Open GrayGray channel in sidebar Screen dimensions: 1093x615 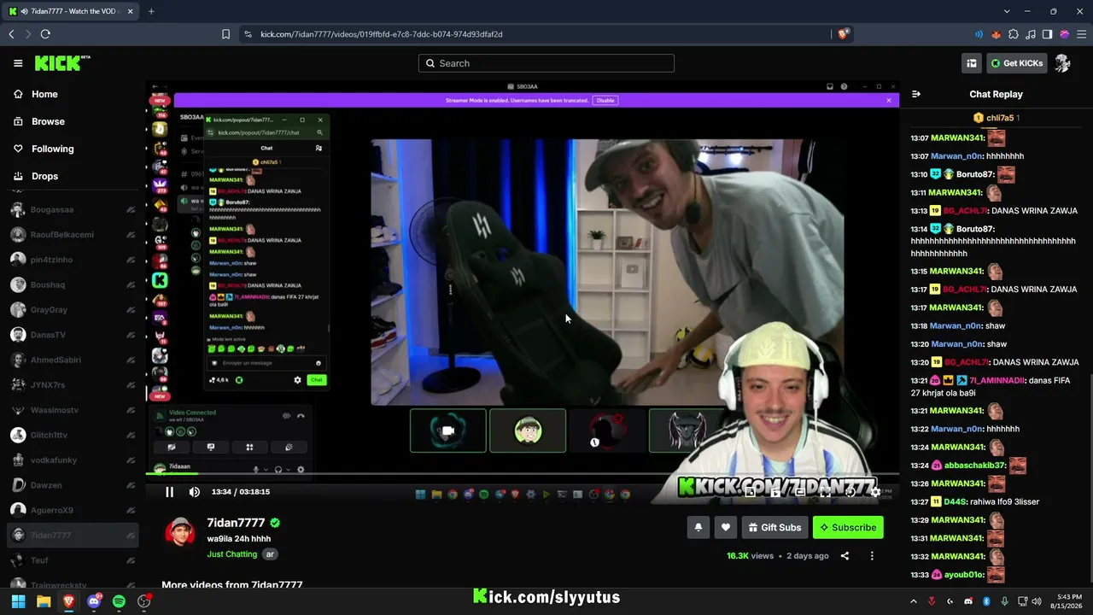pyautogui.click(x=73, y=309)
